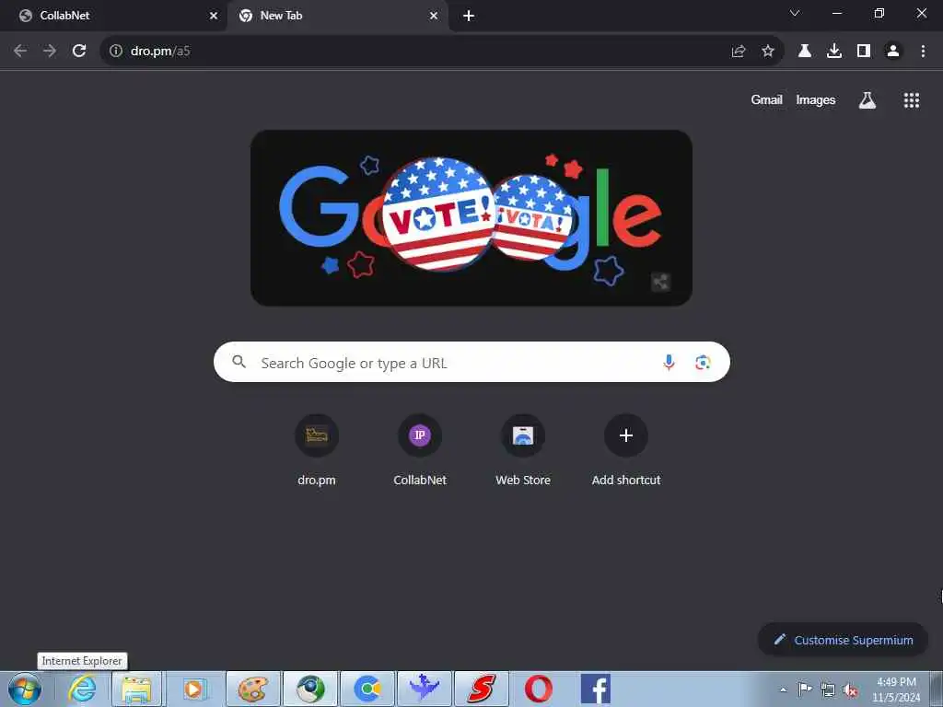Go back using the back arrow

20,52
